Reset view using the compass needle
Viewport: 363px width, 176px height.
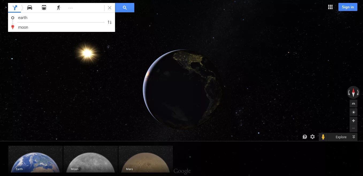353,92
